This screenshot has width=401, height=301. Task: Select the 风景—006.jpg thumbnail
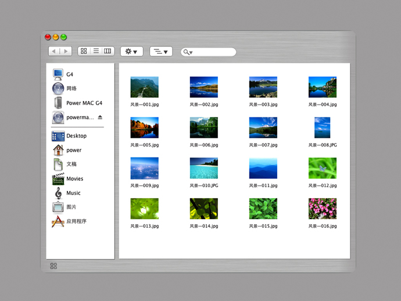click(x=204, y=128)
